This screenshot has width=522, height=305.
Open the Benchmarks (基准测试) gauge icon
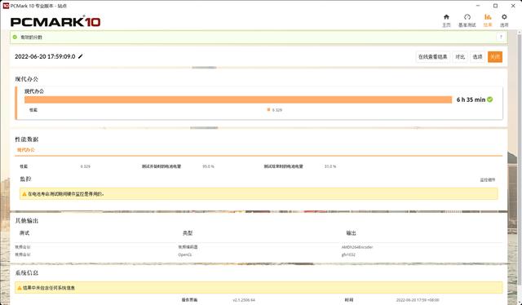tap(467, 17)
